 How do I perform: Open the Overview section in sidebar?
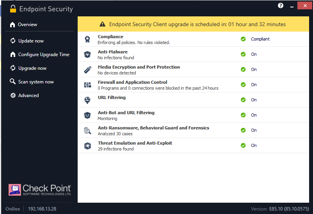(27, 25)
